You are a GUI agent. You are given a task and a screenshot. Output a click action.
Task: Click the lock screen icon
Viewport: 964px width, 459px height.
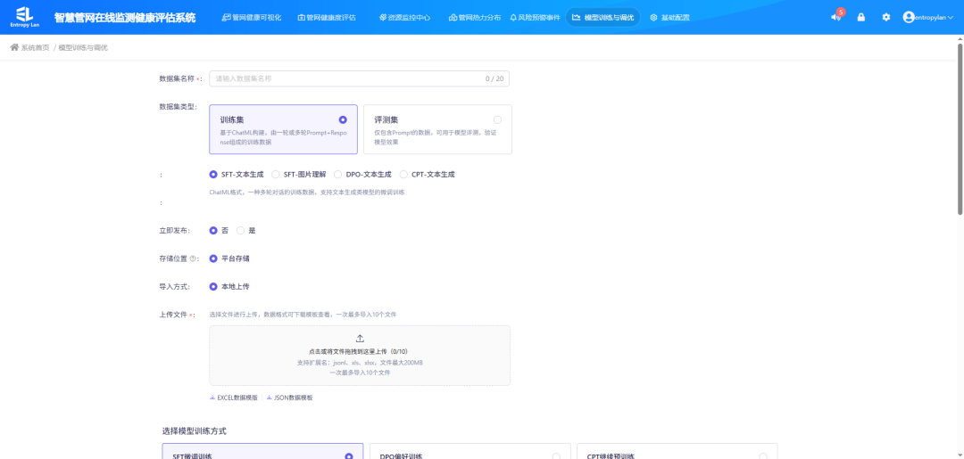[x=860, y=17]
